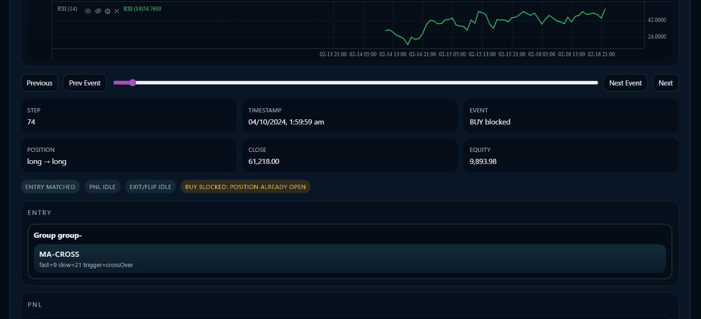Screen dimensions: 701x319
Task: Click the BUY BLOCKED: POSITION ALREADY OPEN badge
Action: pos(245,187)
